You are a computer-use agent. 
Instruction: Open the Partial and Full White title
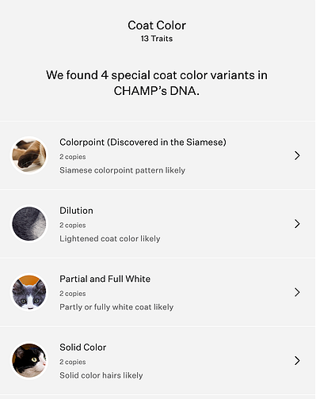105,279
